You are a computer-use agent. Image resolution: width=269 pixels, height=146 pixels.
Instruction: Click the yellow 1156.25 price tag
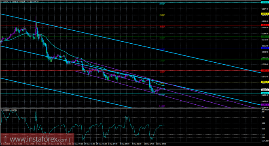pyautogui.click(x=265, y=82)
